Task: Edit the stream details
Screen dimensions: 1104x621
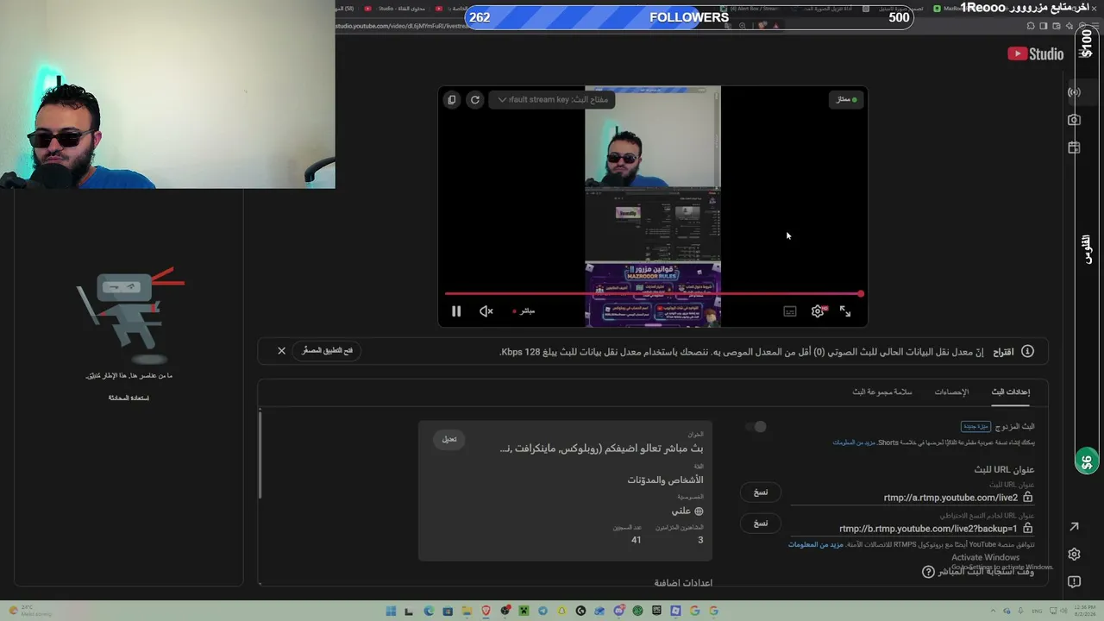Action: (449, 439)
